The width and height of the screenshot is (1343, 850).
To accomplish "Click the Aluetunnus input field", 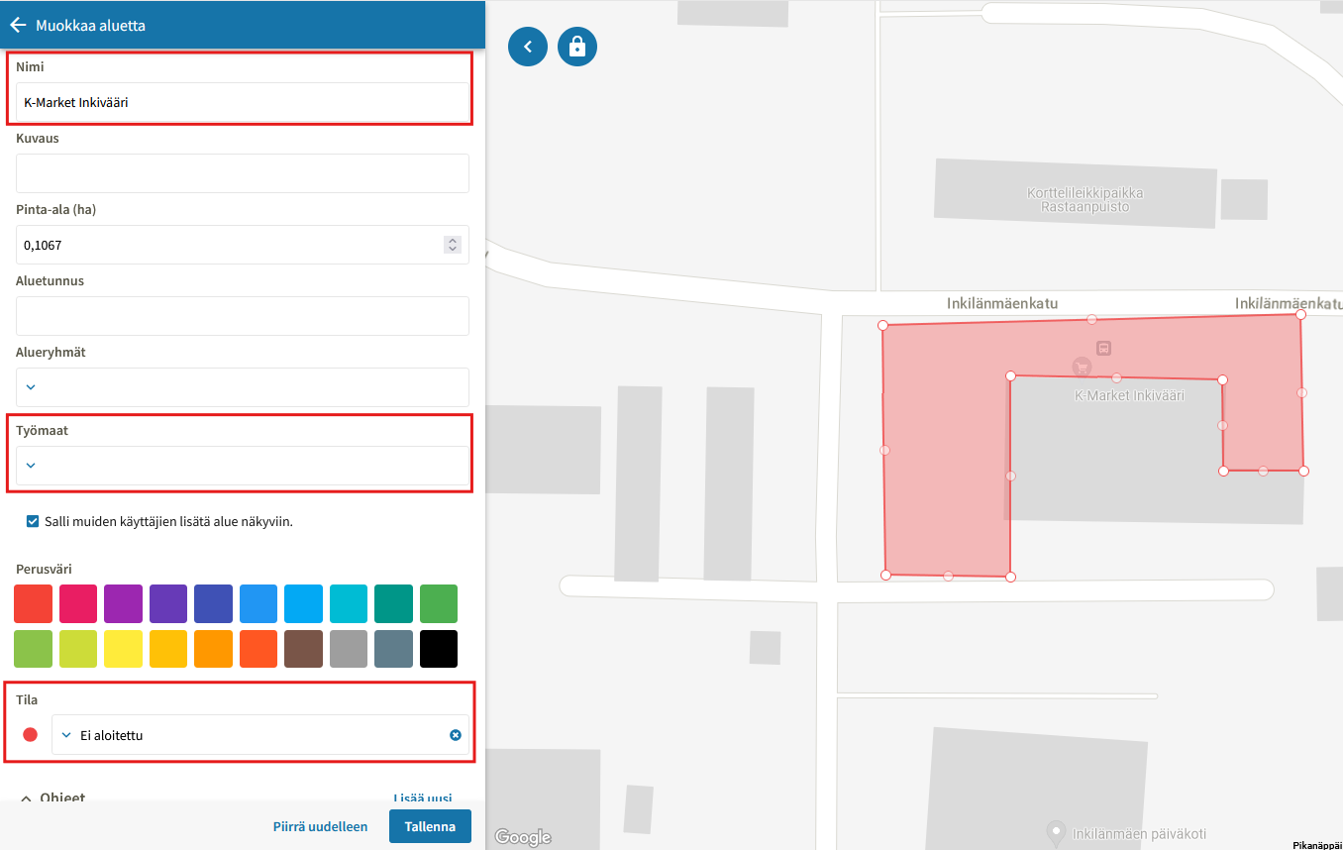I will point(243,316).
